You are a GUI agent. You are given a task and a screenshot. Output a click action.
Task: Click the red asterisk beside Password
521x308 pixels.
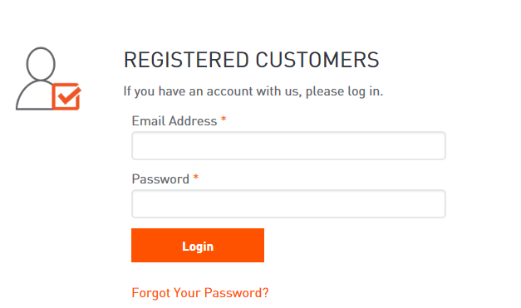pos(196,177)
